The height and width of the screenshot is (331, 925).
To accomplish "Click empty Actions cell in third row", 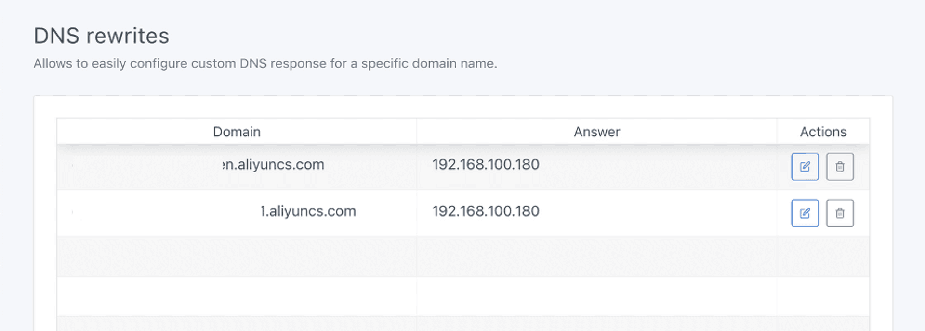I will [x=823, y=256].
